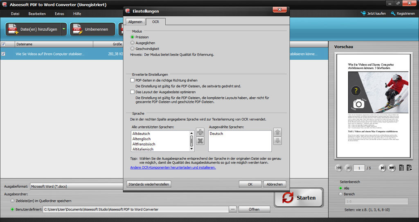
Task: Toggle the select-all checkbox in file list header
Action: coord(3,44)
